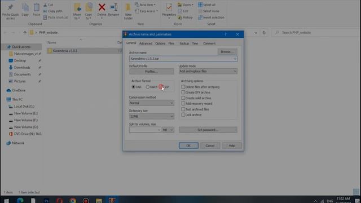Select Network in the navigation pane
Image resolution: width=361 pixels, height=203 pixels.
[x=18, y=143]
